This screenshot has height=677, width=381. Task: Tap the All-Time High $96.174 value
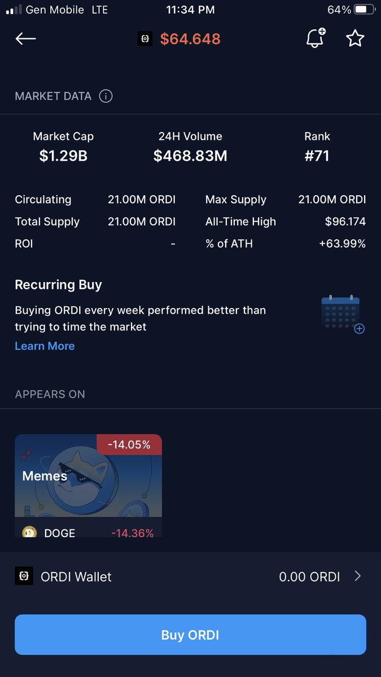pyautogui.click(x=345, y=222)
